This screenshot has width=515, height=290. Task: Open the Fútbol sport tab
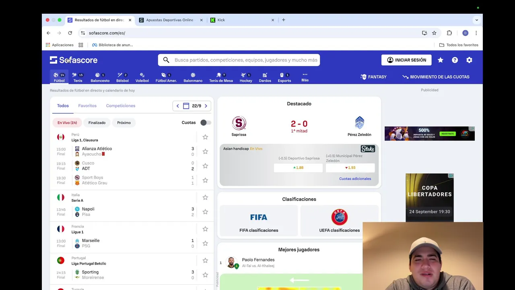point(59,77)
